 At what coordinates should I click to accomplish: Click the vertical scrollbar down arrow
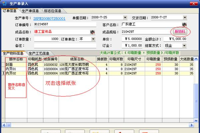[196, 121]
